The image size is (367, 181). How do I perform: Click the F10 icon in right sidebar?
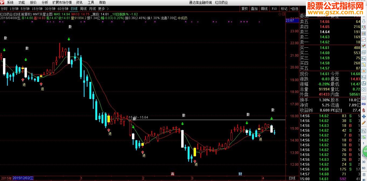pyautogui.click(x=364, y=58)
